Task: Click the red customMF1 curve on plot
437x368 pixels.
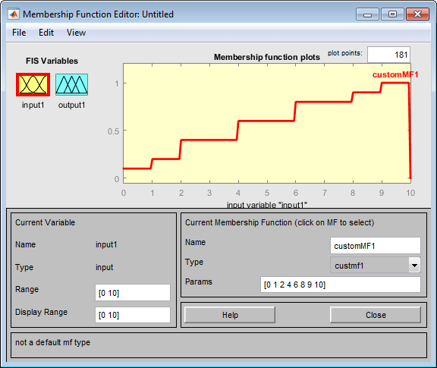Action: coord(266,121)
